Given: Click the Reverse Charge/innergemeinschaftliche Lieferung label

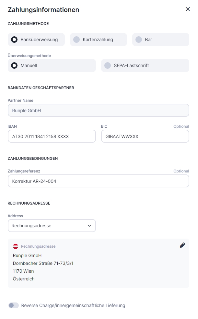Looking at the screenshot, I should click(73, 305).
